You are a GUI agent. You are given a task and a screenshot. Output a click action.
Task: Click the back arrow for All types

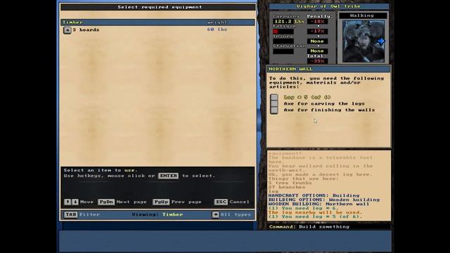(x=215, y=214)
